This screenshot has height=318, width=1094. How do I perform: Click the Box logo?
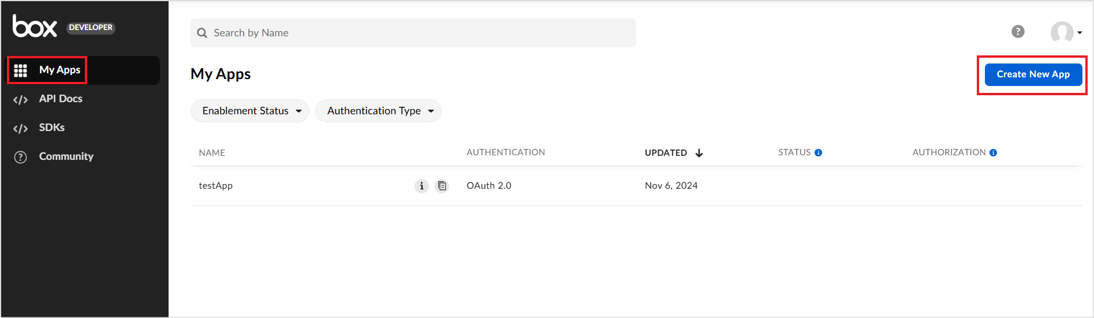click(35, 27)
